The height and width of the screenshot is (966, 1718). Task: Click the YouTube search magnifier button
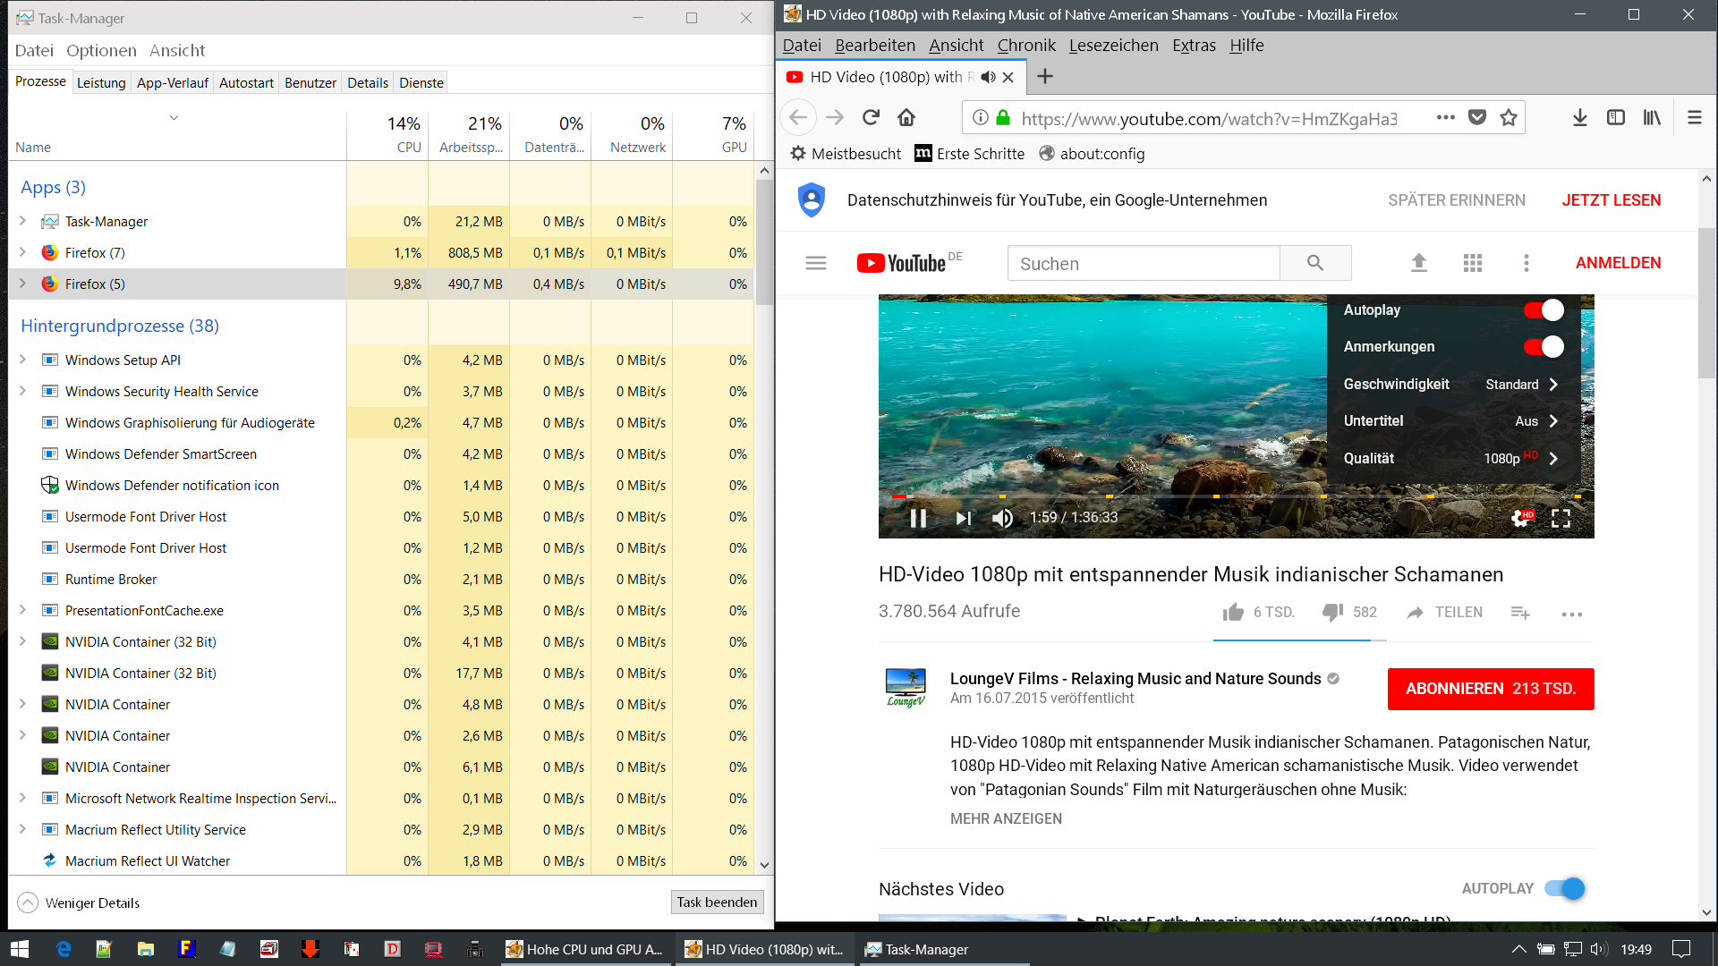pos(1314,263)
